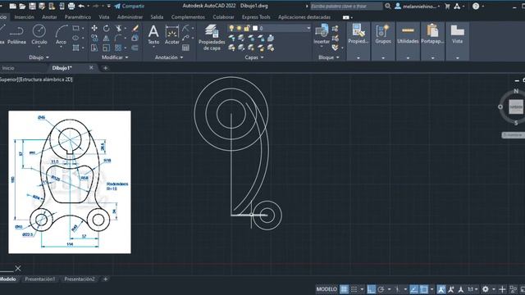Open the Portapapeles panel

click(432, 41)
